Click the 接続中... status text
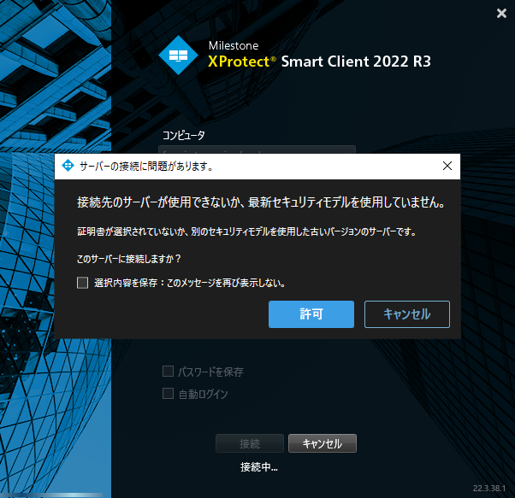Screen dimensions: 515x498 259,467
